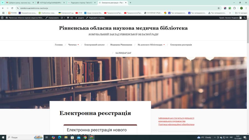Screen dimensions: 249x140
Task: Open the РОНМБ bookmark
Action: (12, 13)
